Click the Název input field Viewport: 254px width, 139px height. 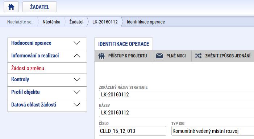tap(176, 113)
